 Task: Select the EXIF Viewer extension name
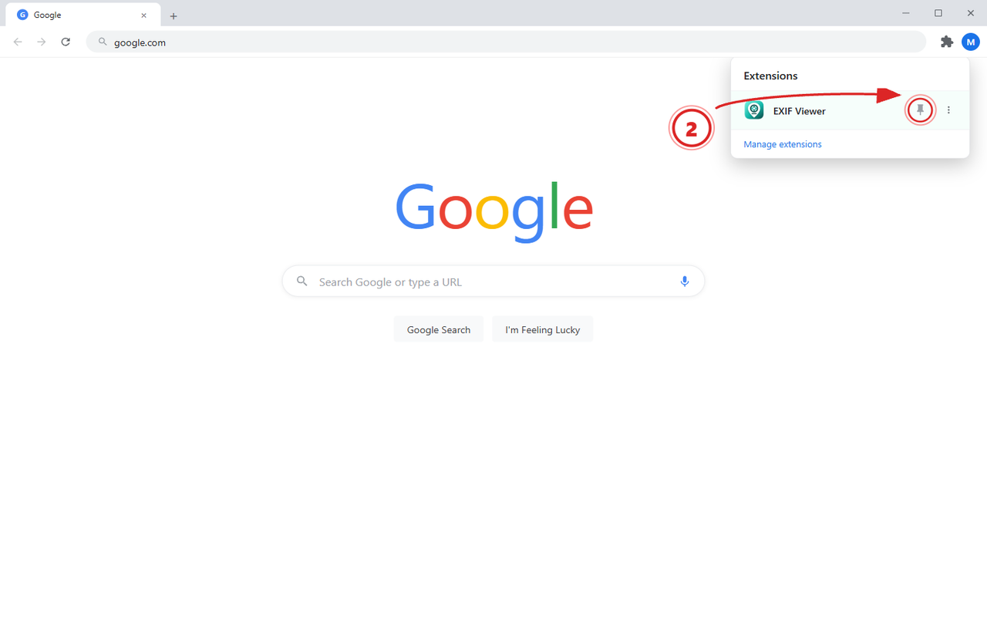(800, 111)
